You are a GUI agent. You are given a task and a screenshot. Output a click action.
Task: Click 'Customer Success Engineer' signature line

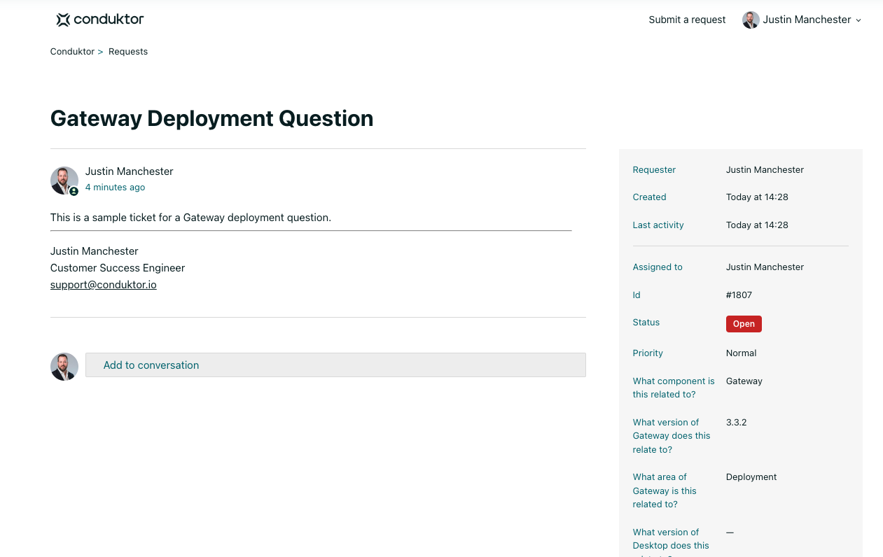coord(118,268)
